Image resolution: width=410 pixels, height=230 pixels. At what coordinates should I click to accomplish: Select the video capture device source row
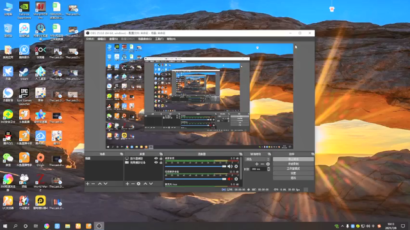[143, 162]
